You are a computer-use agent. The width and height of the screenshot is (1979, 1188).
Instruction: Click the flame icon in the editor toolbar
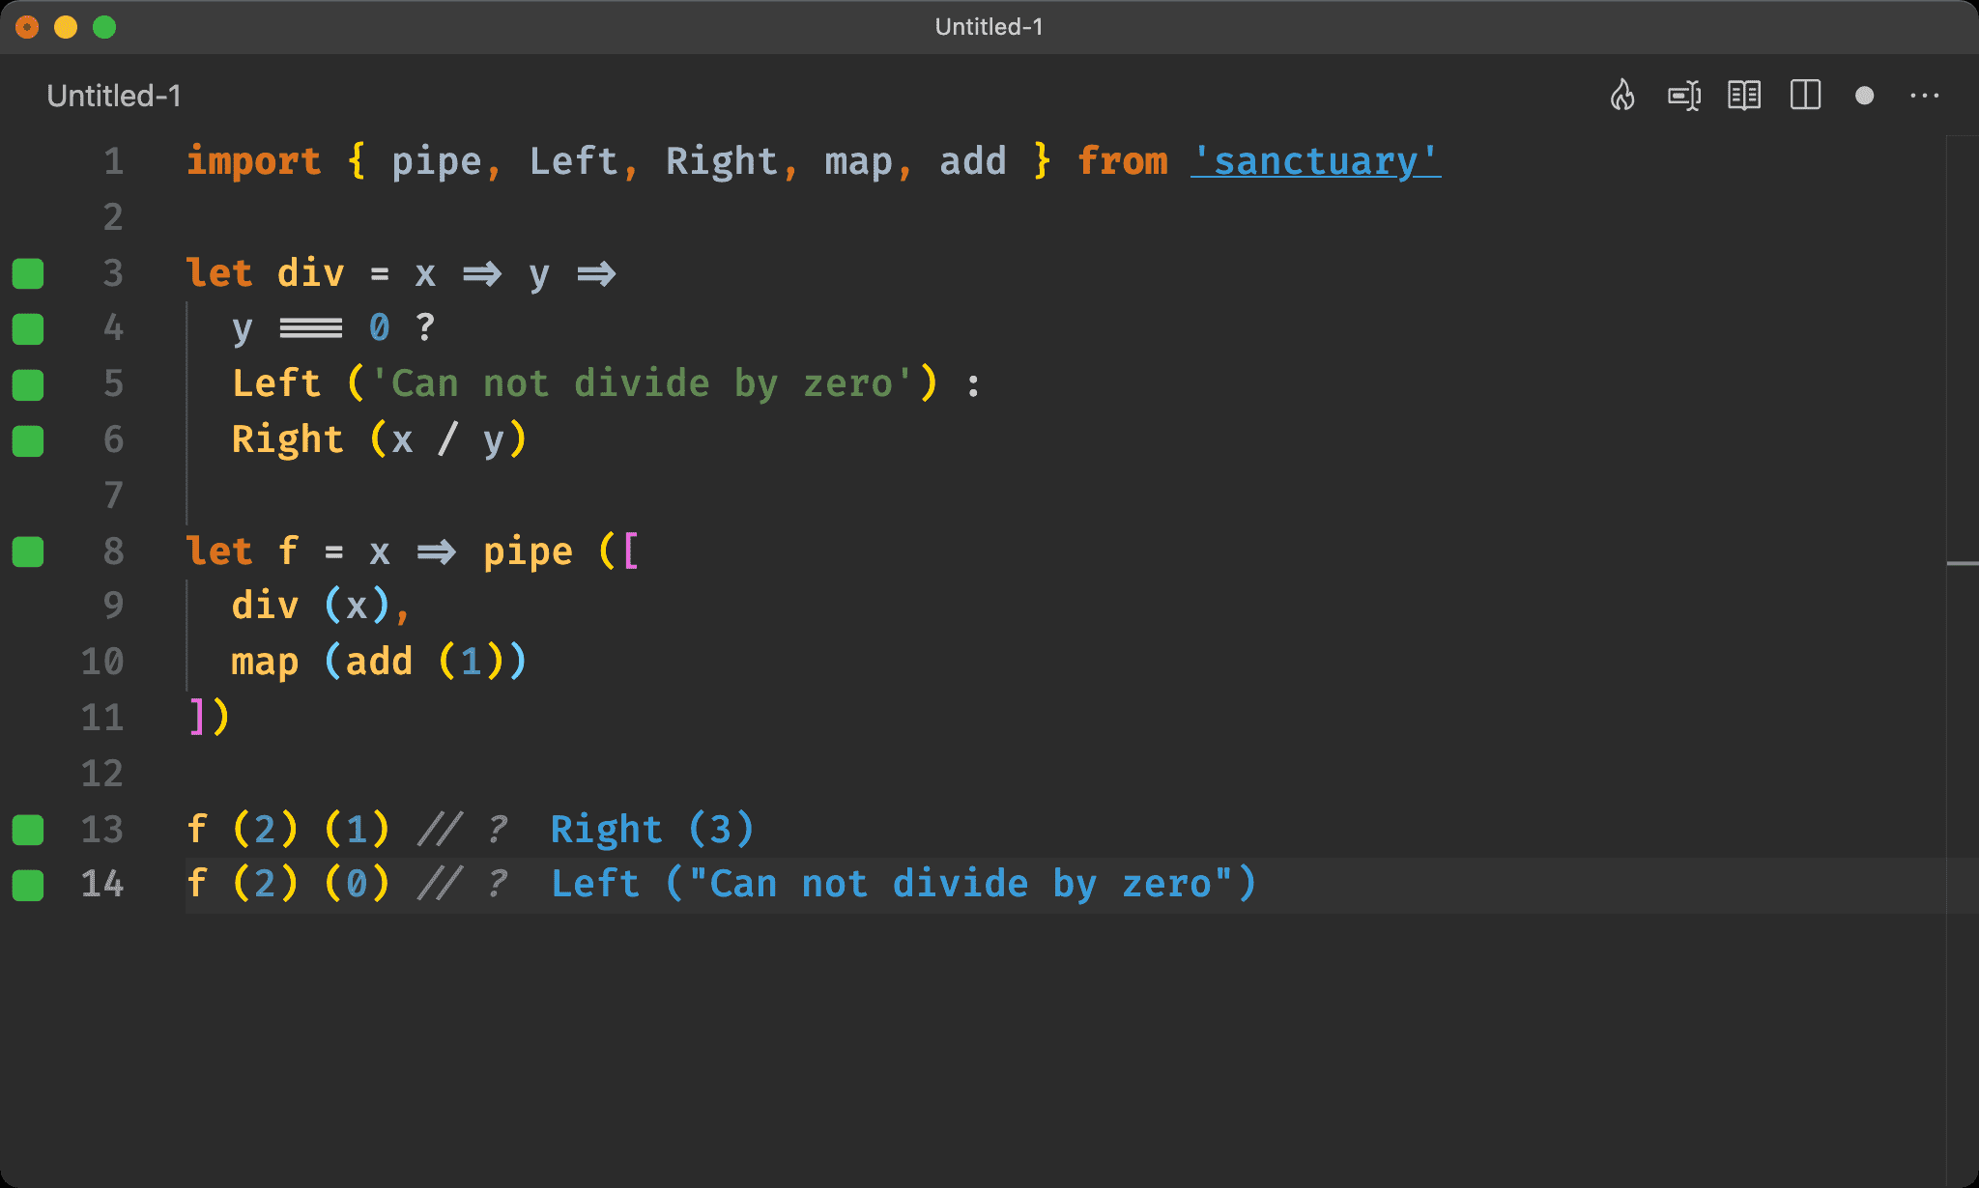click(x=1622, y=96)
